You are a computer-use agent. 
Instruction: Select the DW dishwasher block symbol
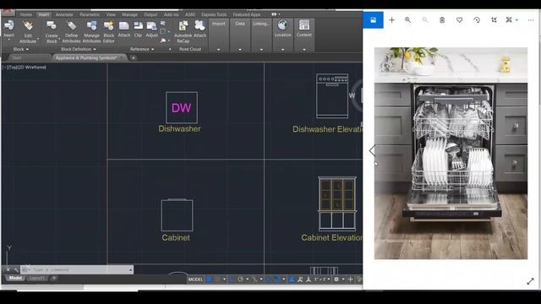pyautogui.click(x=182, y=107)
